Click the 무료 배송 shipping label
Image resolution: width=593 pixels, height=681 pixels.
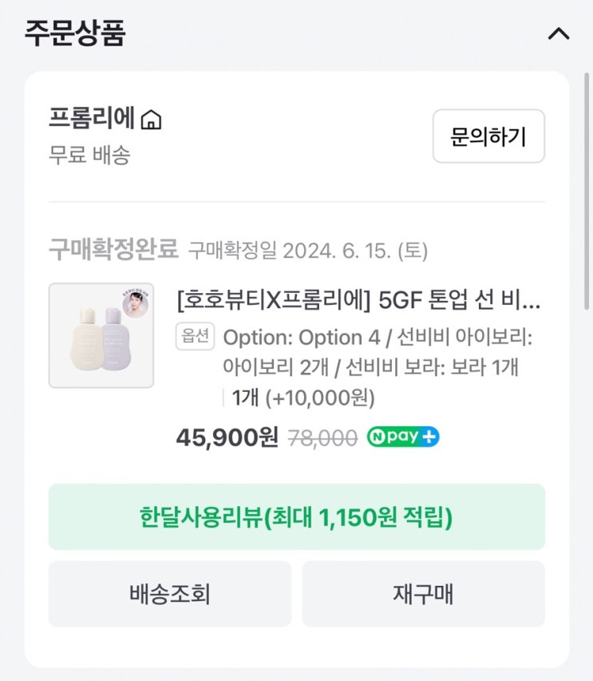(x=89, y=155)
